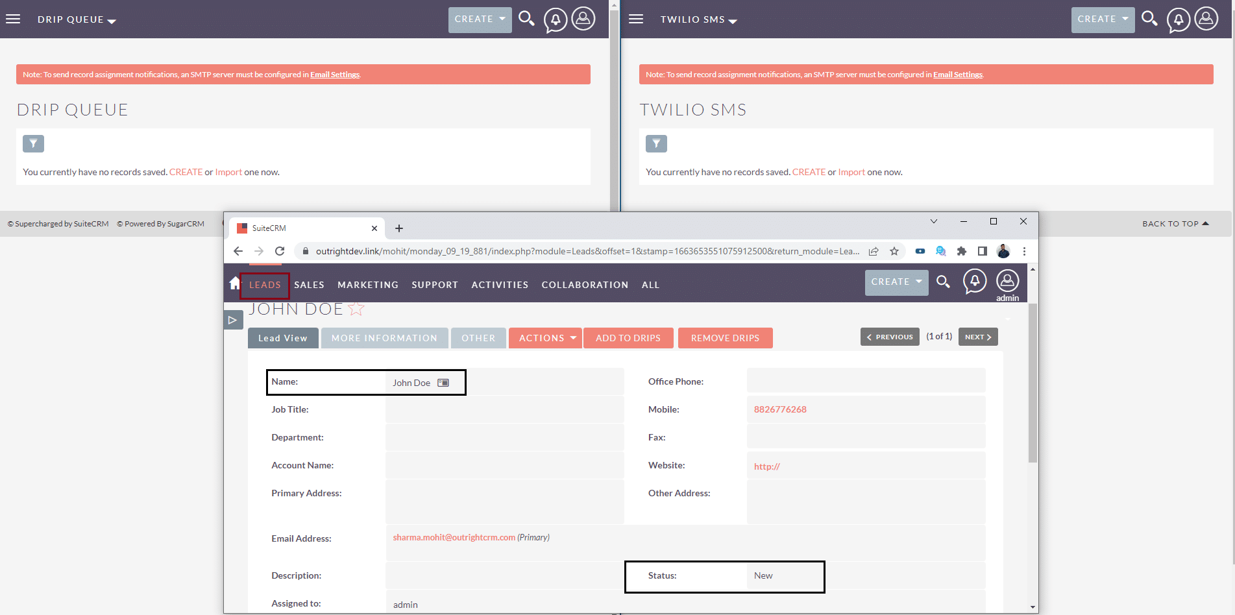This screenshot has height=615, width=1235.
Task: Open Email Settings link in Twilio SMS note
Action: (958, 75)
